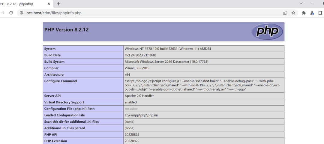The width and height of the screenshot is (324, 144).
Task: Bookmark this page with star icon
Action: point(293,13)
